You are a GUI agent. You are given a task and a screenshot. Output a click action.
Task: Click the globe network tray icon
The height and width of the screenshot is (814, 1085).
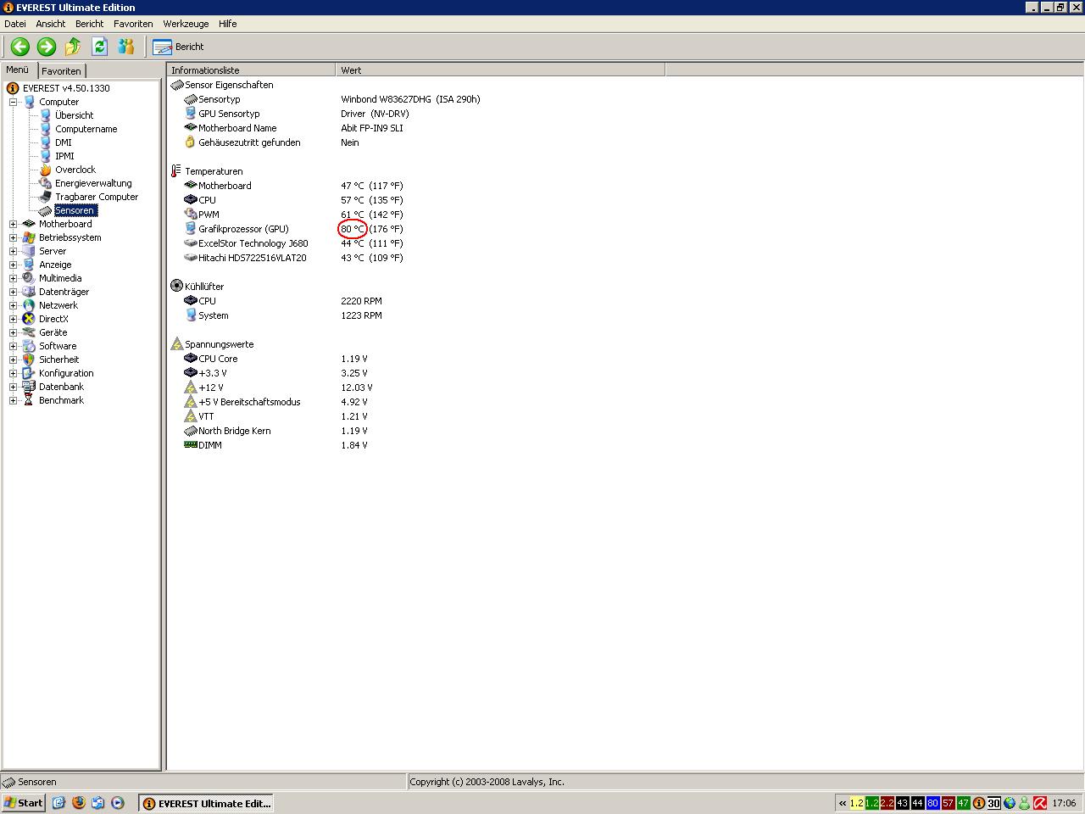(1009, 803)
